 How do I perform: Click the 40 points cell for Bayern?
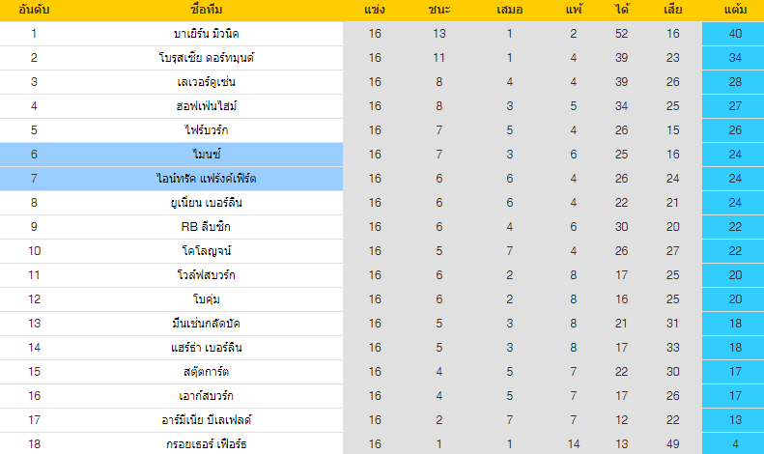(733, 34)
